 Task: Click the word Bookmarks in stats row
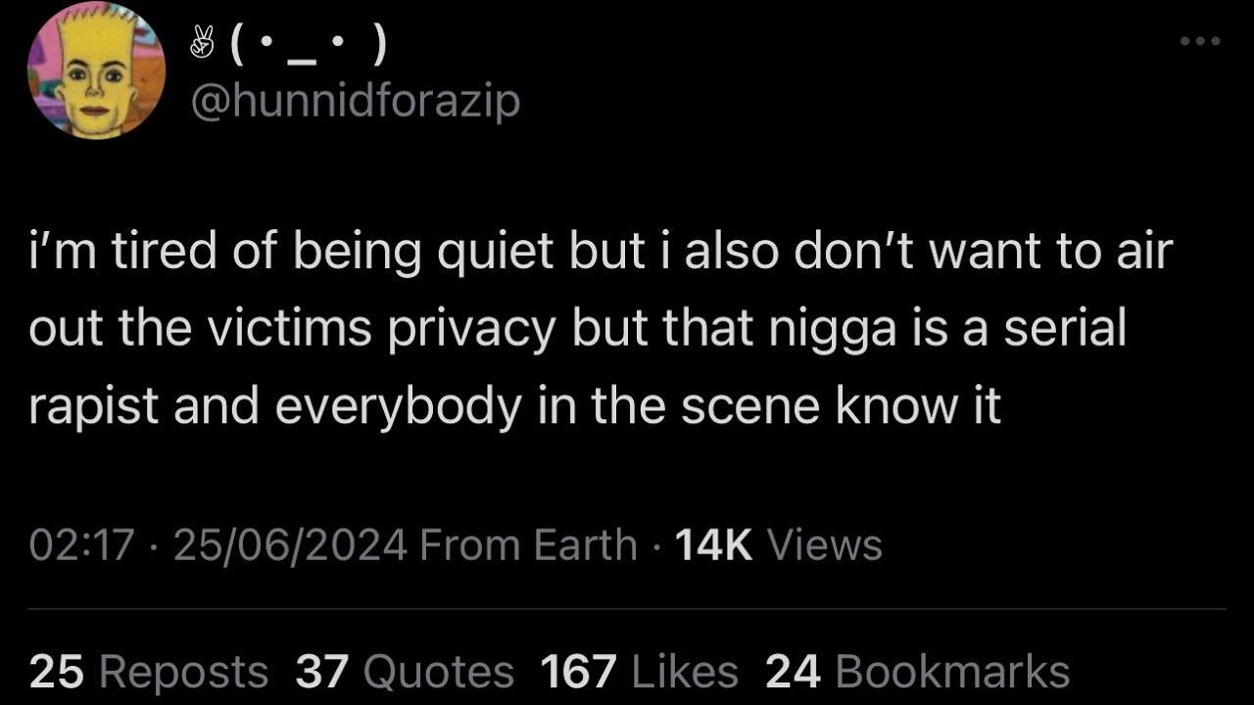click(952, 672)
